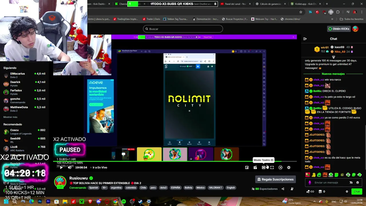Open goncho channel in sidebar

click(24, 100)
